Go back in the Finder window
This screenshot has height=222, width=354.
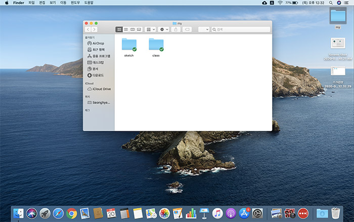pos(88,29)
